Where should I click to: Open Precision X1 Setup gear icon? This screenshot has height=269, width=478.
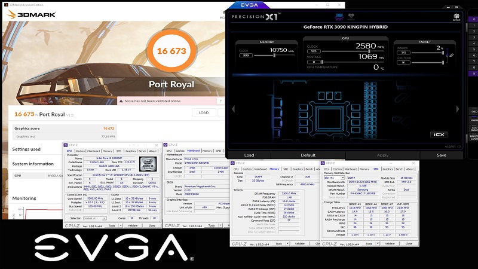(x=456, y=17)
